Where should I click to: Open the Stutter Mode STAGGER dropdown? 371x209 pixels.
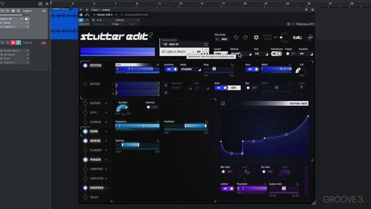pos(191,70)
